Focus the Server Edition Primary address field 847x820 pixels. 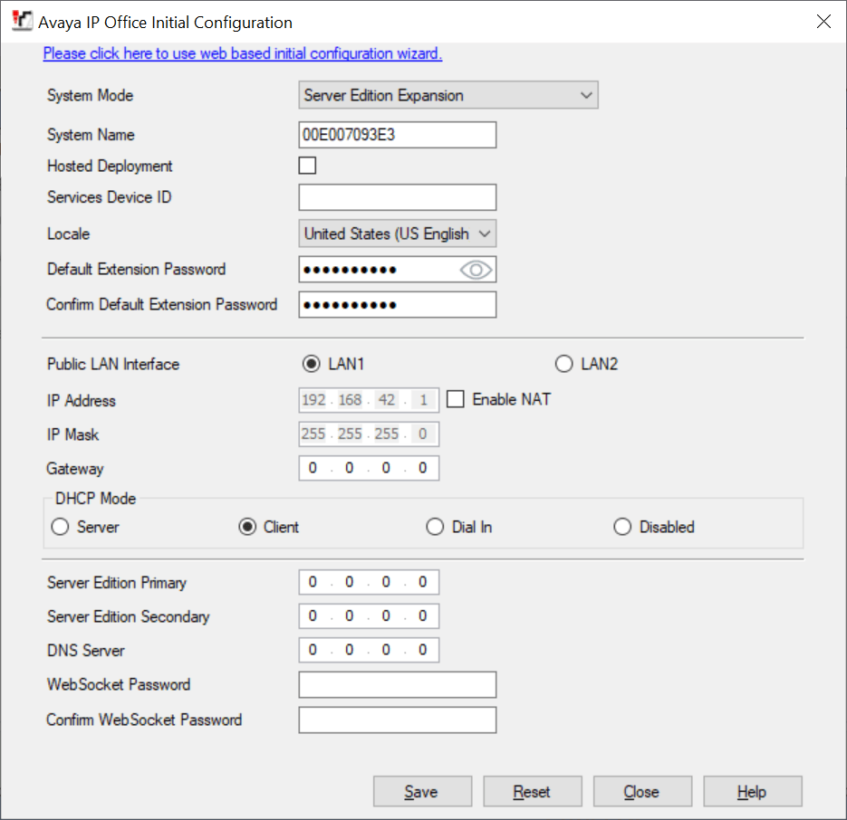(369, 582)
